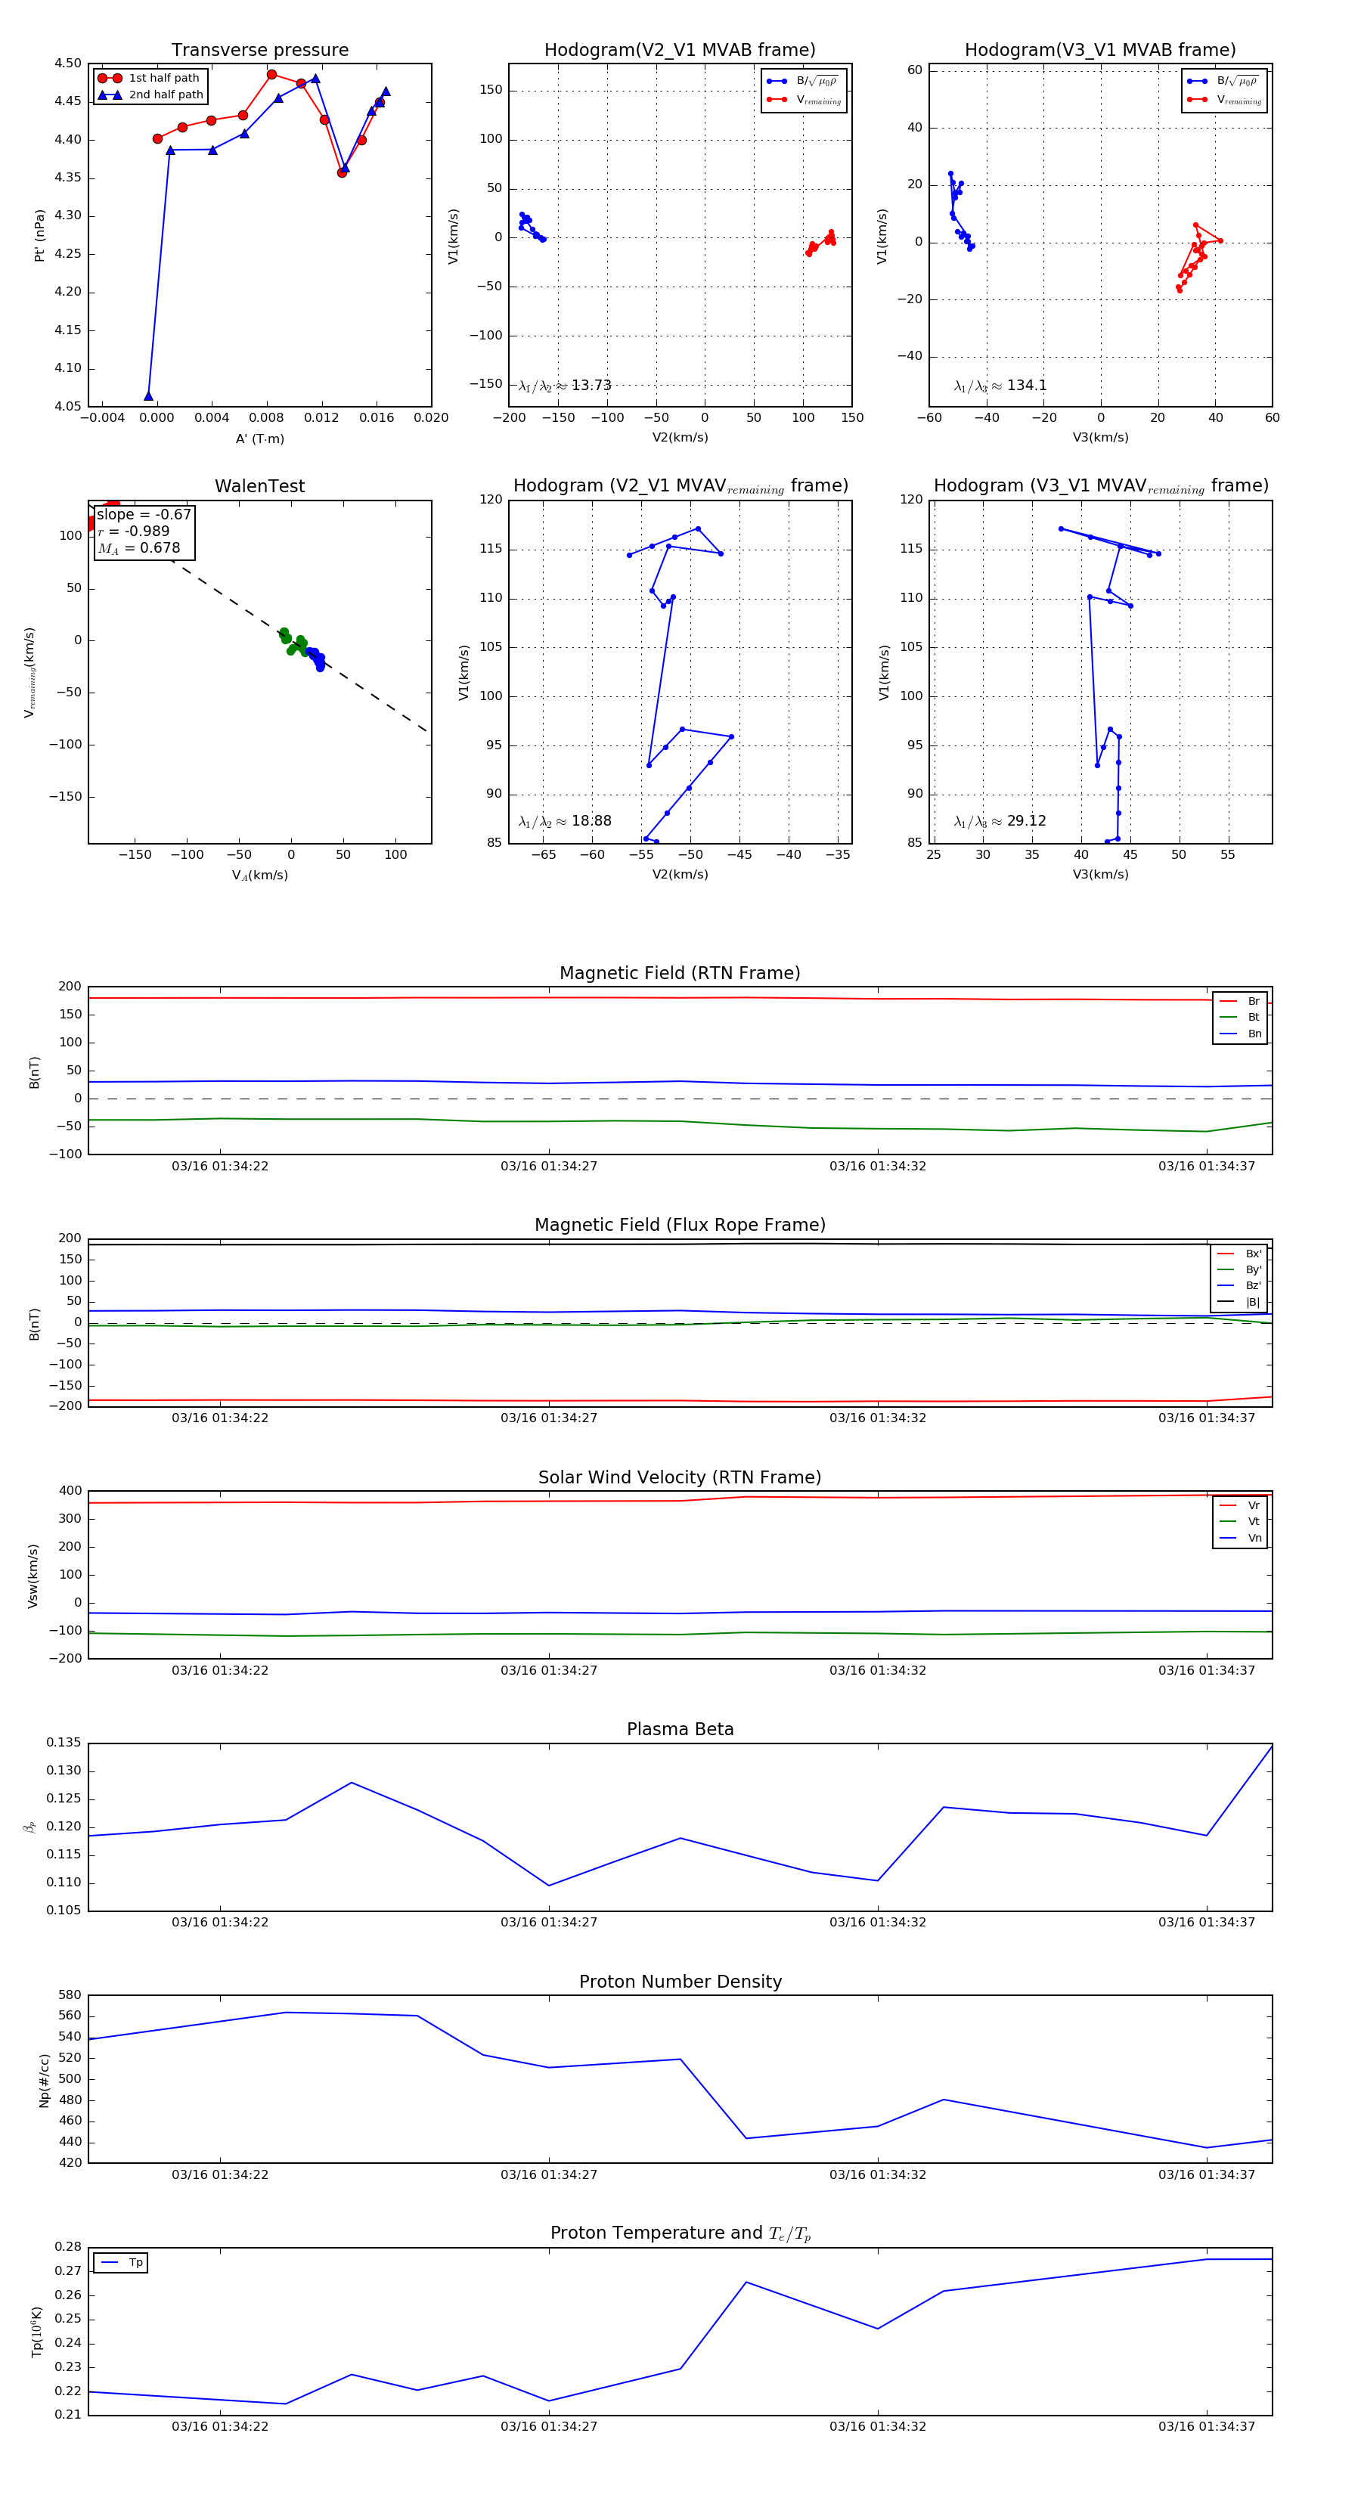Image resolution: width=1361 pixels, height=2495 pixels.
Task: Click the "03/16 01:34:22" tick under Plasma Beta
Action: pyautogui.click(x=220, y=1922)
